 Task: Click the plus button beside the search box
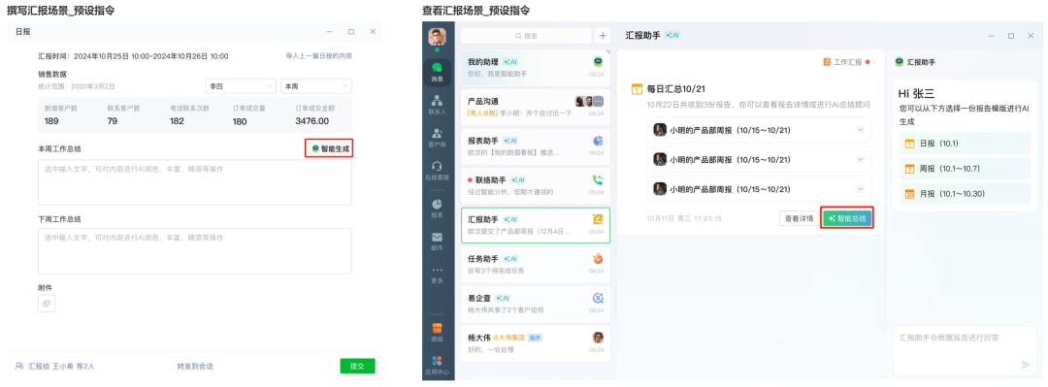(603, 36)
